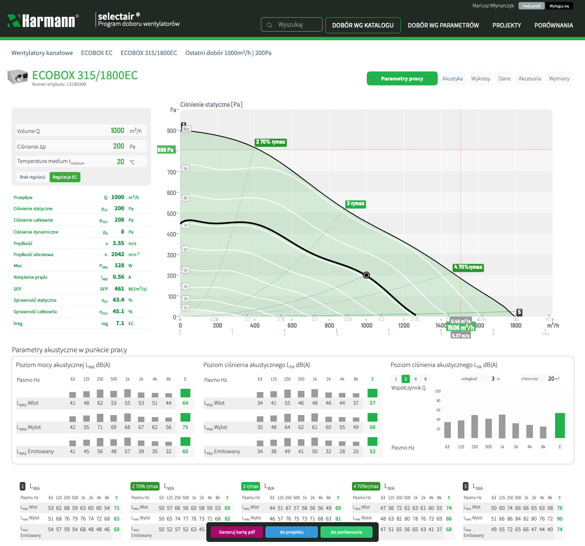Click 'Prędkość obrotowa' row label
Image resolution: width=585 pixels, height=546 pixels.
pos(33,255)
